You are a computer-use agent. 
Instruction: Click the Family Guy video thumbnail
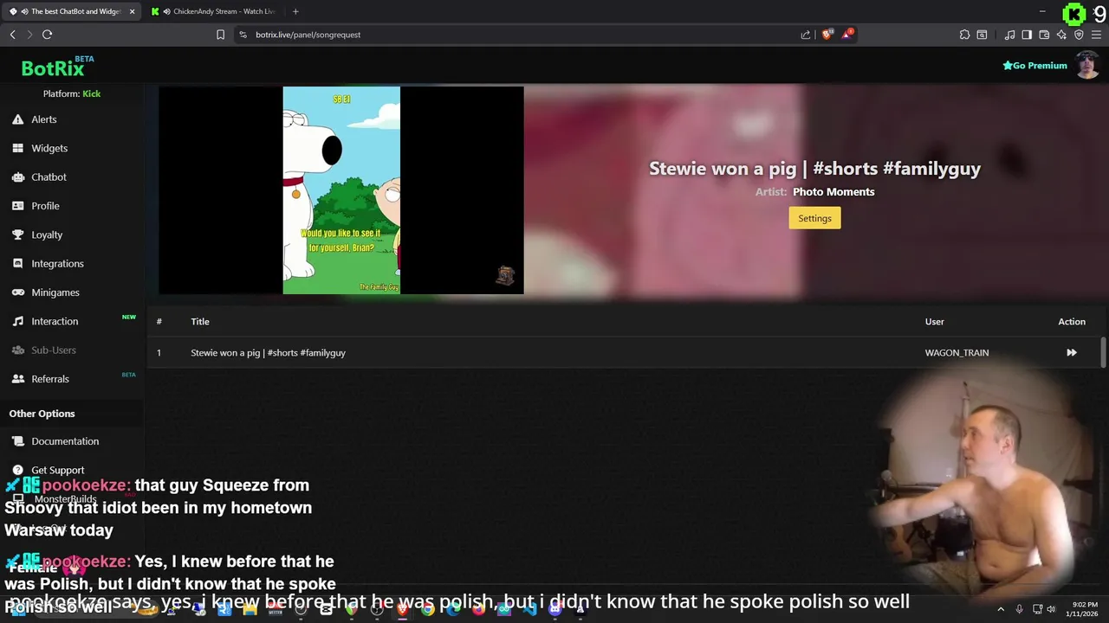tap(341, 190)
